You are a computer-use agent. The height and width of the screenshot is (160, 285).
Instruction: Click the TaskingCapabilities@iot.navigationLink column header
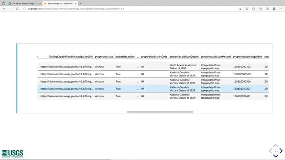[71, 56]
